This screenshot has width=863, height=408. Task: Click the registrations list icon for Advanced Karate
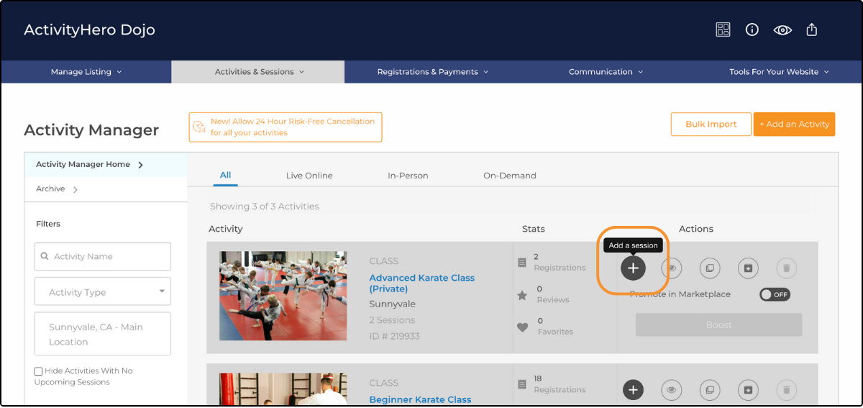pyautogui.click(x=523, y=263)
